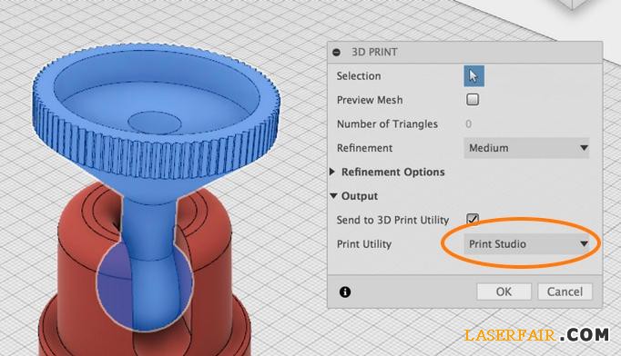Click the LASERFAIR.COM watermark
The height and width of the screenshot is (356, 621).
[536, 335]
